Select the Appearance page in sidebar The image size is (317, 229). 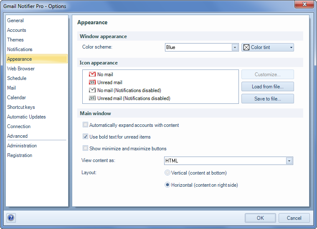pos(37,59)
